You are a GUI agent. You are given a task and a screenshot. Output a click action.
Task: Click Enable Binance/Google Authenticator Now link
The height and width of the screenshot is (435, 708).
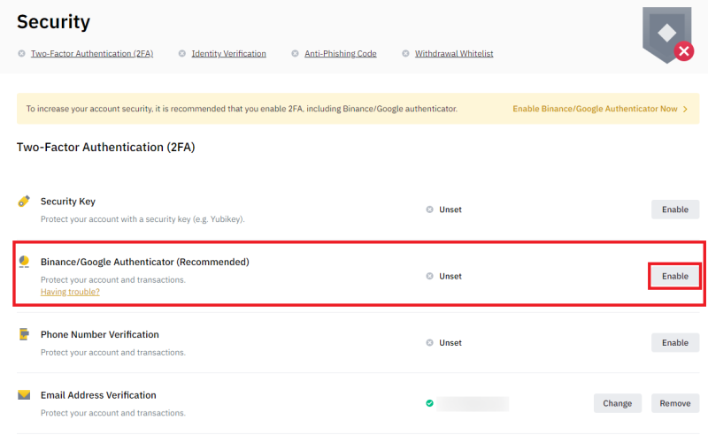pos(595,109)
